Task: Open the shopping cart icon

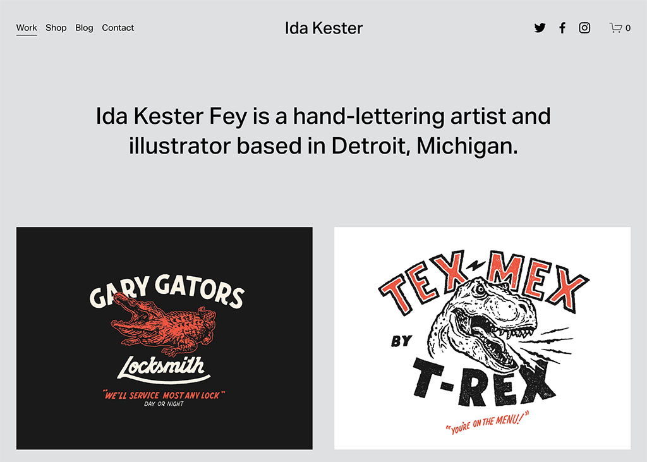Action: coord(615,28)
